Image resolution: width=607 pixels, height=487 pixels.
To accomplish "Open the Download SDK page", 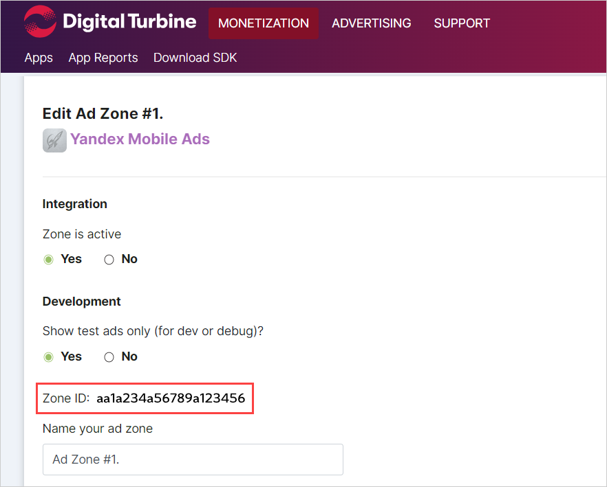I will pyautogui.click(x=195, y=58).
